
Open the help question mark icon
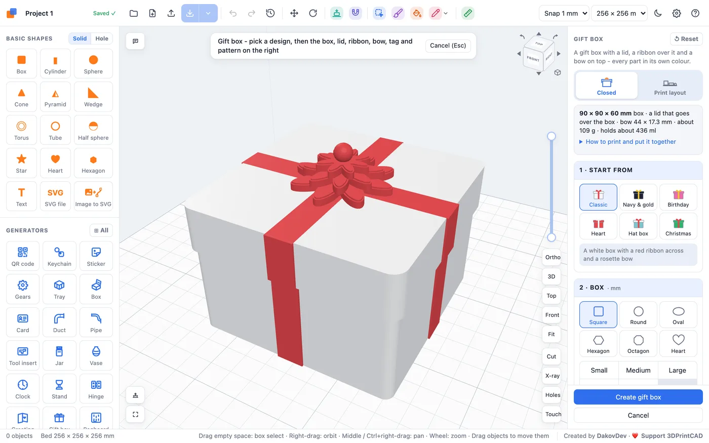pyautogui.click(x=695, y=13)
